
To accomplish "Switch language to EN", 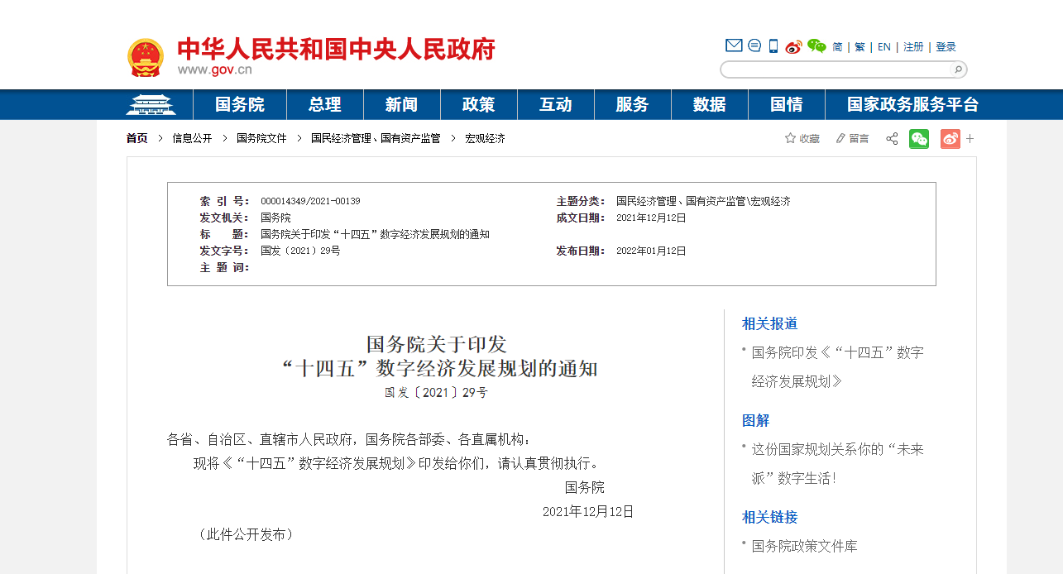I will click(x=884, y=47).
